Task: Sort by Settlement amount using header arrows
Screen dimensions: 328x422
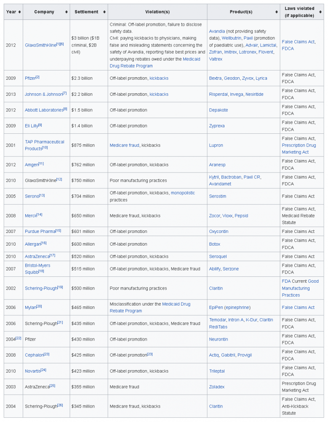Action: pyautogui.click(x=104, y=12)
